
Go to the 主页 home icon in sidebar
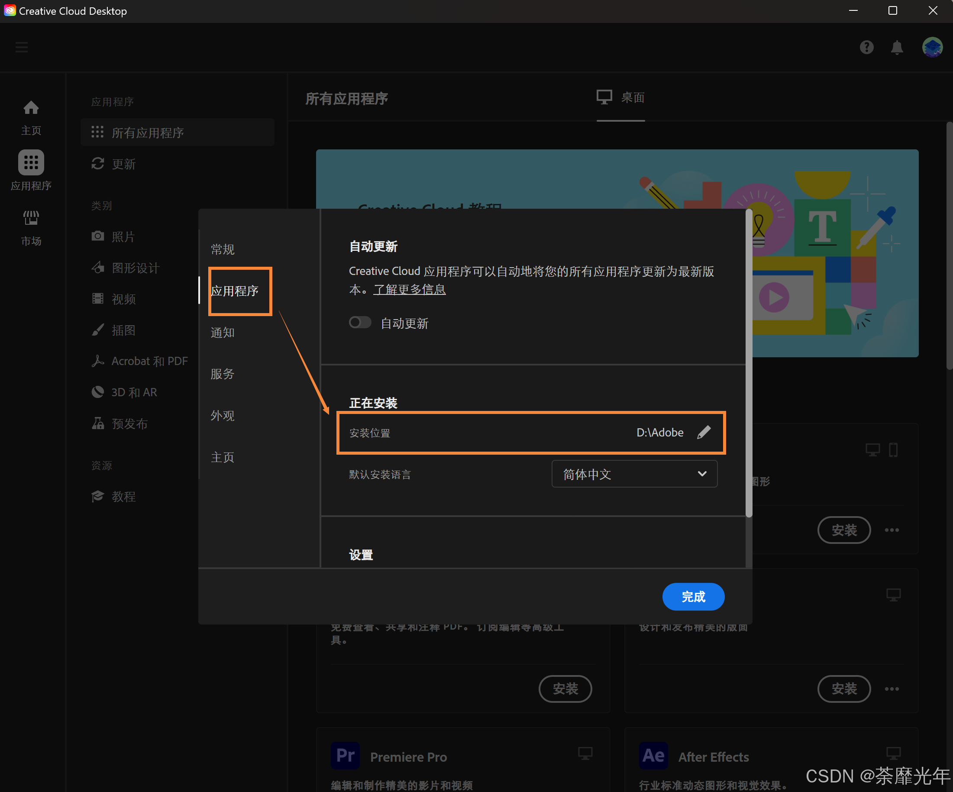pyautogui.click(x=31, y=108)
